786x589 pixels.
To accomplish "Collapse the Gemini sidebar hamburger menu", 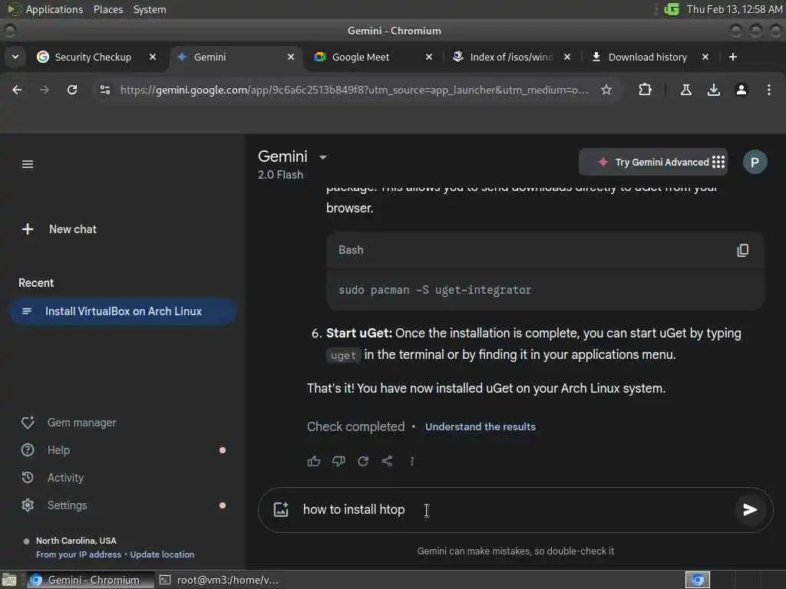I will [x=28, y=164].
